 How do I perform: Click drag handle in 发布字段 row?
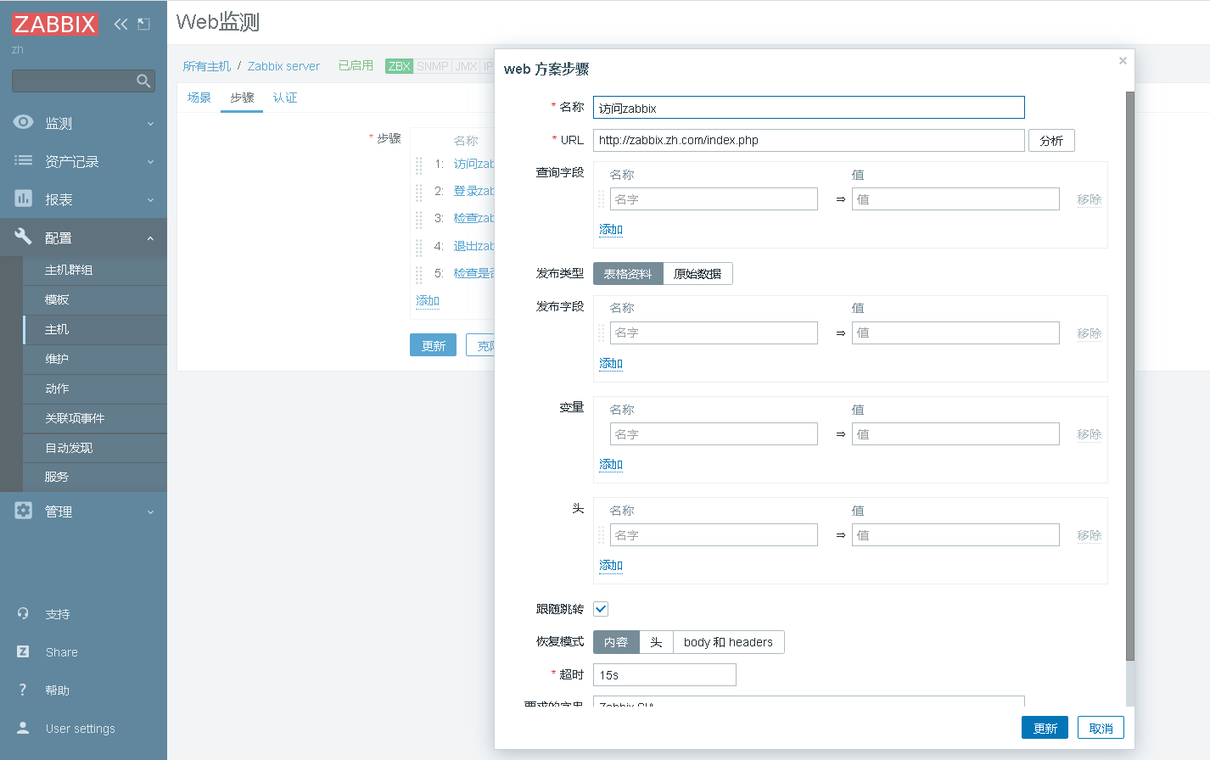(x=602, y=332)
